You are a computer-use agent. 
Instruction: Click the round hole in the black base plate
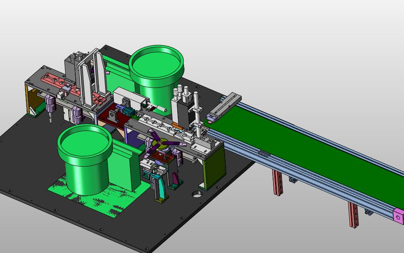(197, 194)
